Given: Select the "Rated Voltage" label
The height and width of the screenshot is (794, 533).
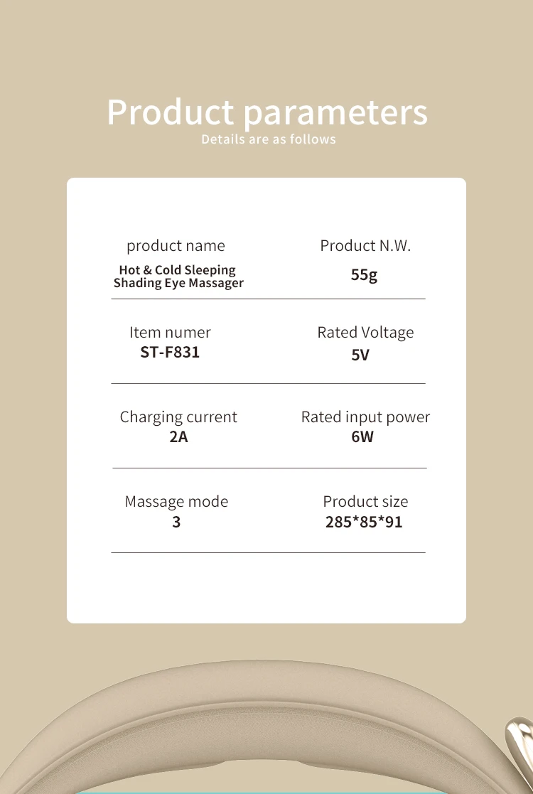Looking at the screenshot, I should point(365,332).
